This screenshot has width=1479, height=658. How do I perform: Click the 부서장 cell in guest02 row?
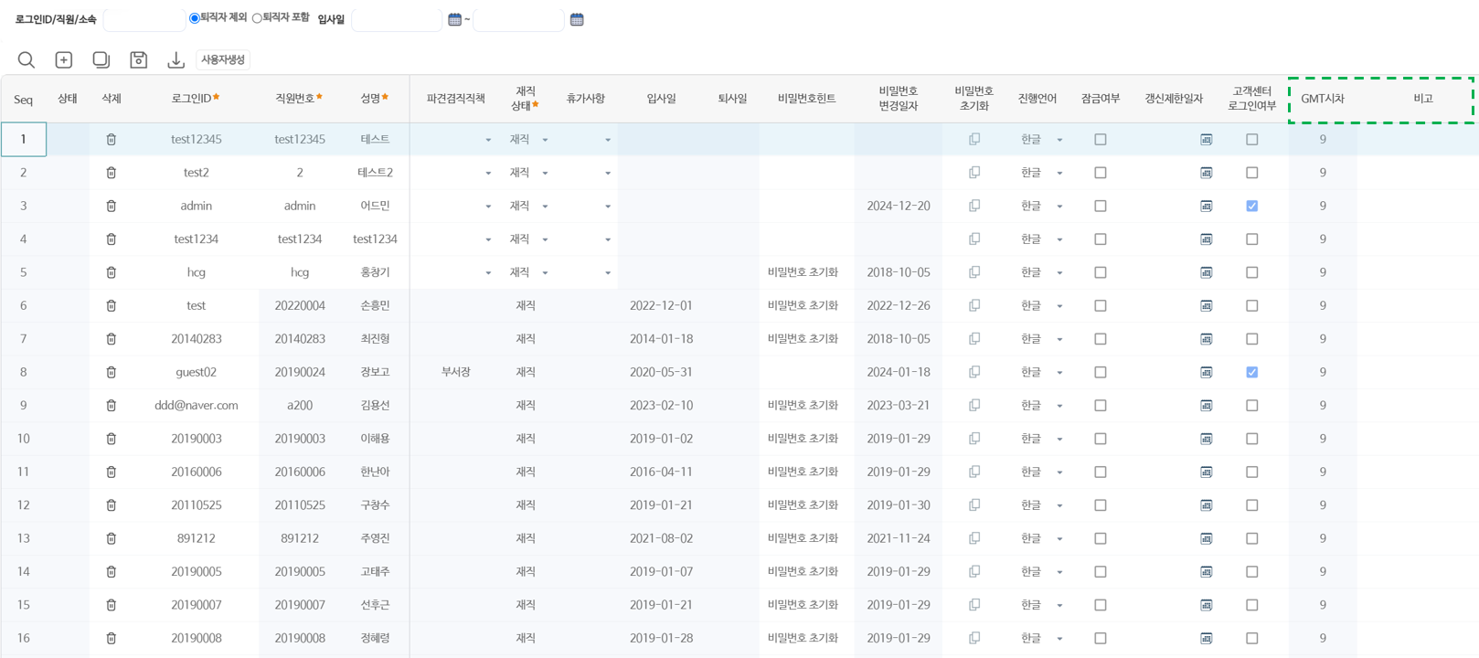pyautogui.click(x=455, y=373)
